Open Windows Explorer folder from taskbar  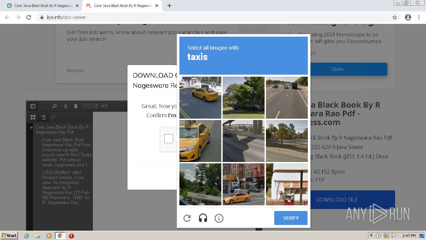pos(38,236)
